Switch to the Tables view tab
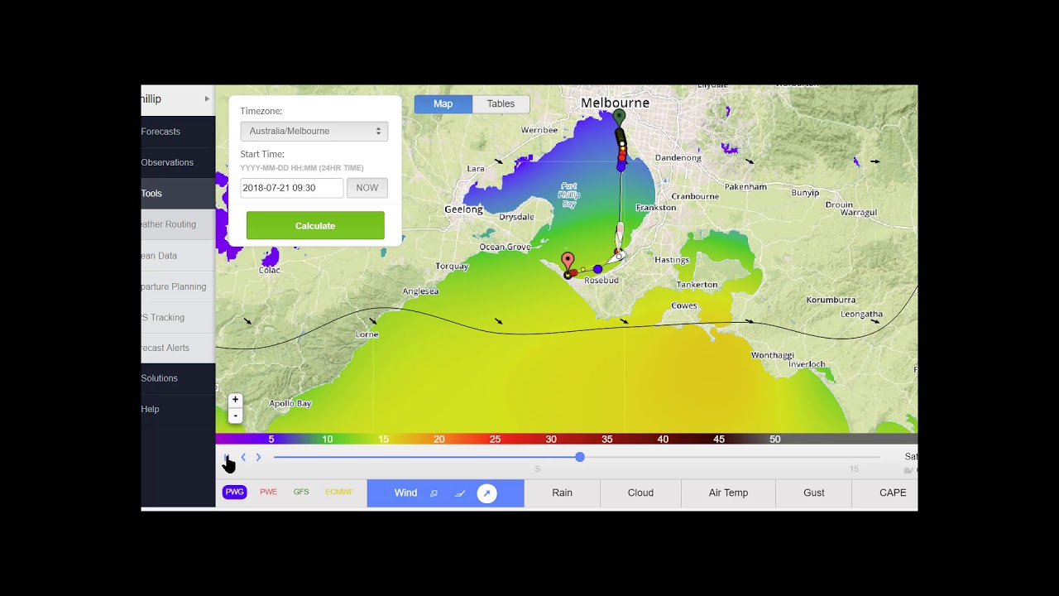 click(x=501, y=103)
